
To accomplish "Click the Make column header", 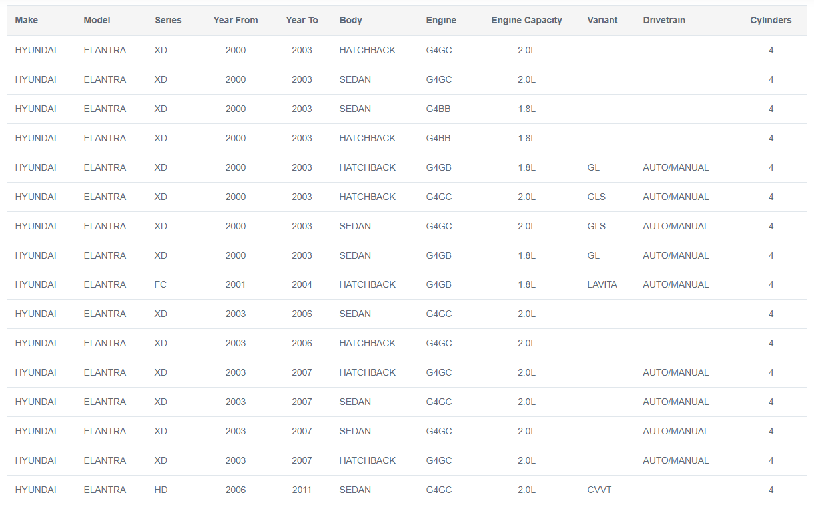I will 27,20.
